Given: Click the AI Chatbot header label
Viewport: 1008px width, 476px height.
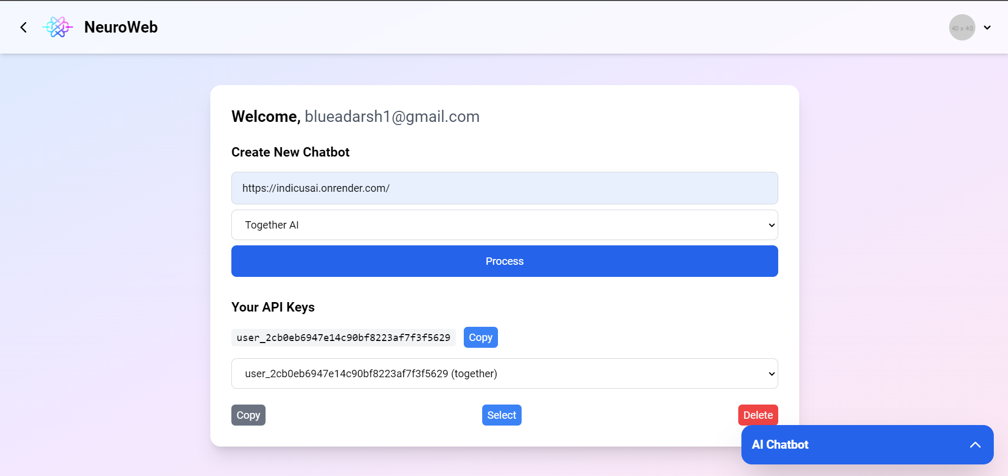Looking at the screenshot, I should [x=780, y=444].
